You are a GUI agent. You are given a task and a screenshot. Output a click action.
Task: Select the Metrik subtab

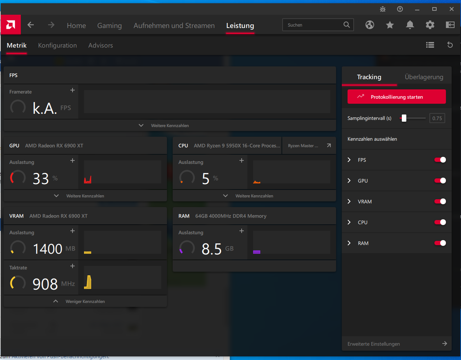click(x=17, y=45)
